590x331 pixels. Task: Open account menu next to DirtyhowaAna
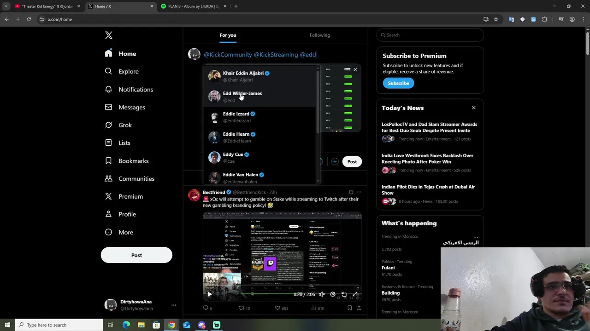(173, 305)
